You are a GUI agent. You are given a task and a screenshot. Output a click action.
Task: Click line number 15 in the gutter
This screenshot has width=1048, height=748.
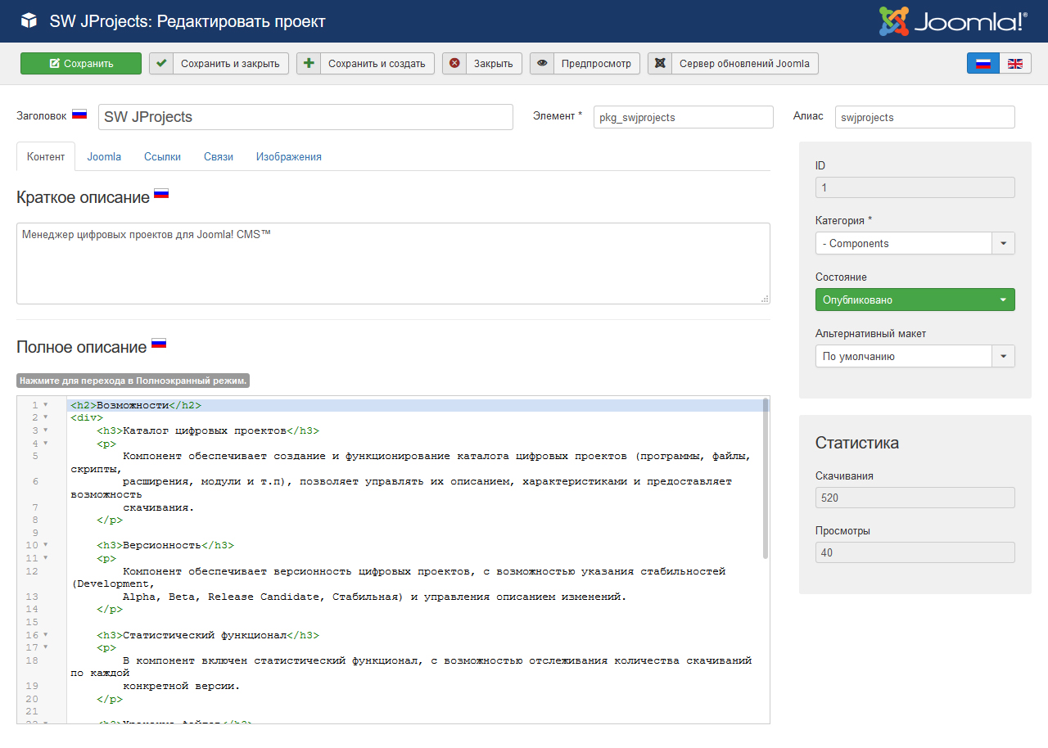(x=32, y=622)
